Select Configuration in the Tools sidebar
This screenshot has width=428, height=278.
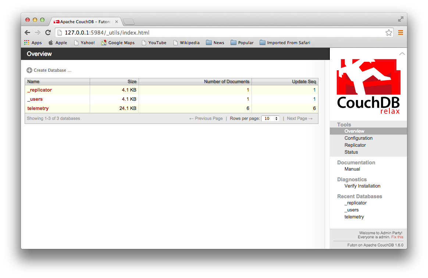tap(359, 138)
